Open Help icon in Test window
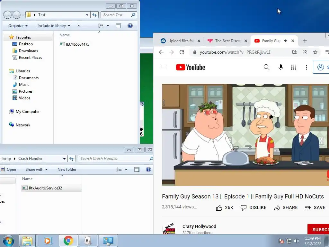This screenshot has height=247, width=329. coord(130,26)
